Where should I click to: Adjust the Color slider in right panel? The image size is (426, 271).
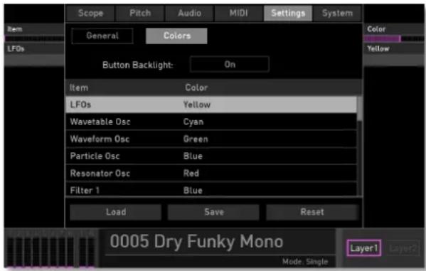click(x=394, y=38)
